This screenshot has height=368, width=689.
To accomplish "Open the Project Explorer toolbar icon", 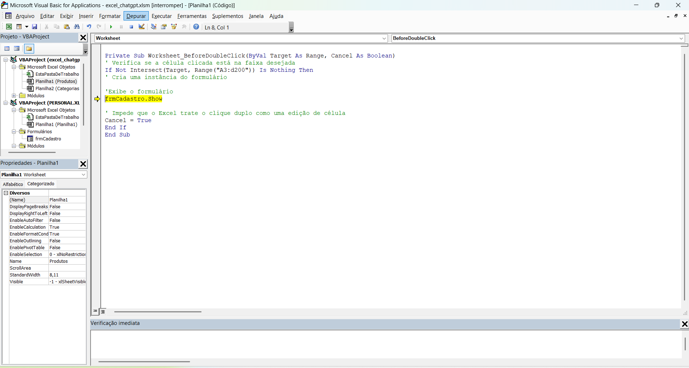I will (154, 27).
